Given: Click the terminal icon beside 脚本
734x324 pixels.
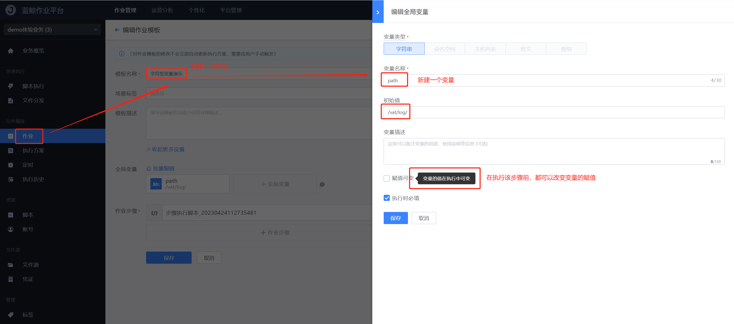Looking at the screenshot, I should pos(11,215).
